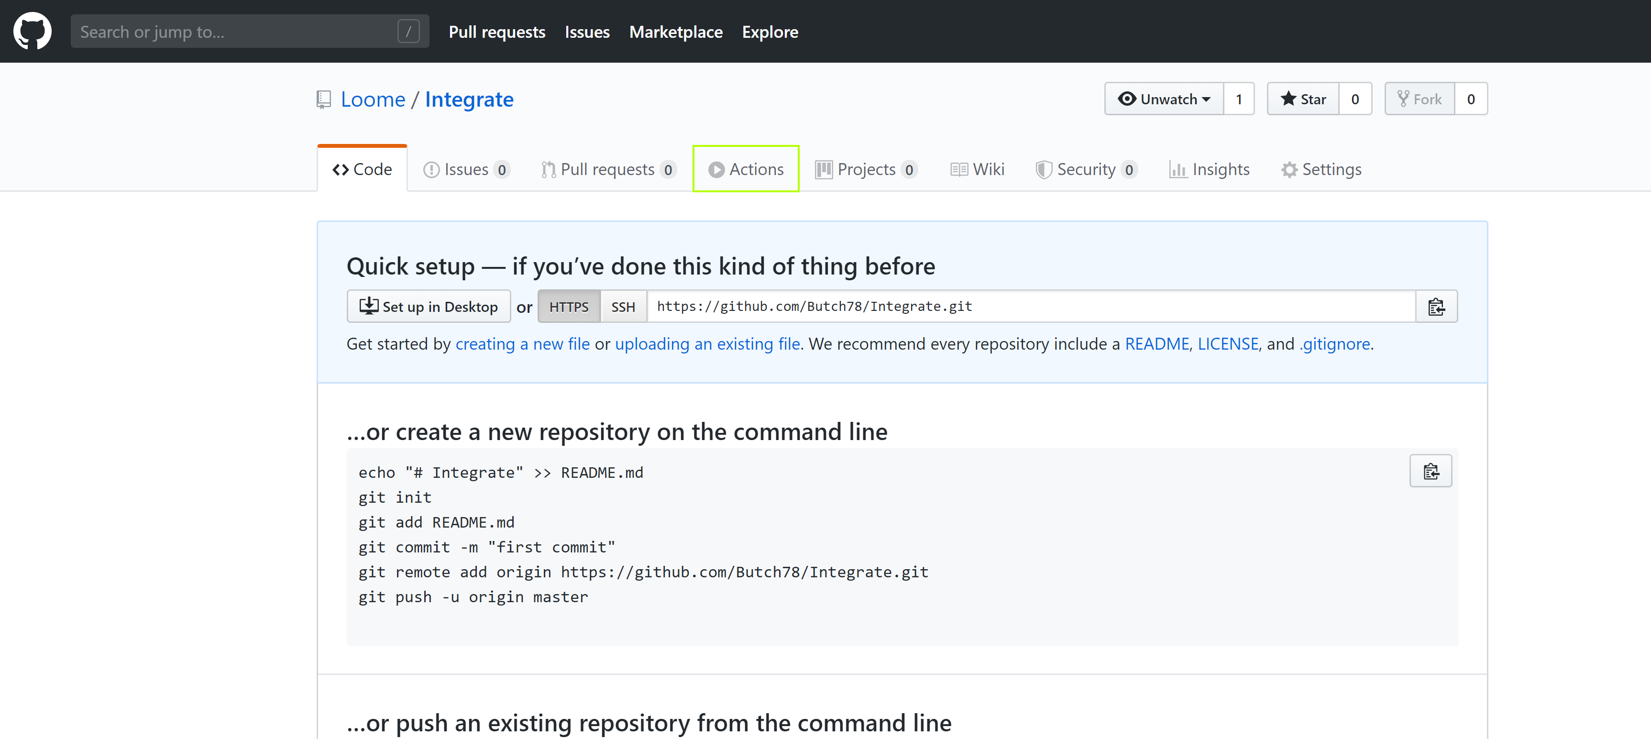Screen dimensions: 1651x739
Task: Select the HTTPS clone option
Action: point(569,307)
